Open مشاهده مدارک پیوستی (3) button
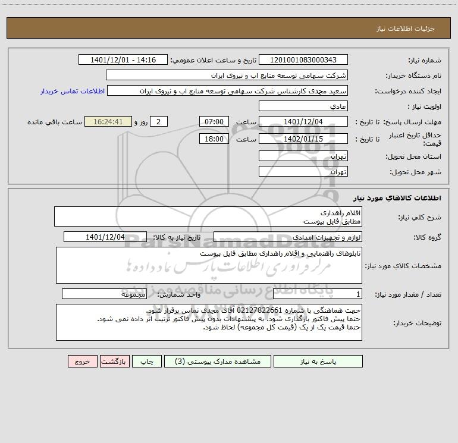The image size is (458, 443). click(218, 362)
